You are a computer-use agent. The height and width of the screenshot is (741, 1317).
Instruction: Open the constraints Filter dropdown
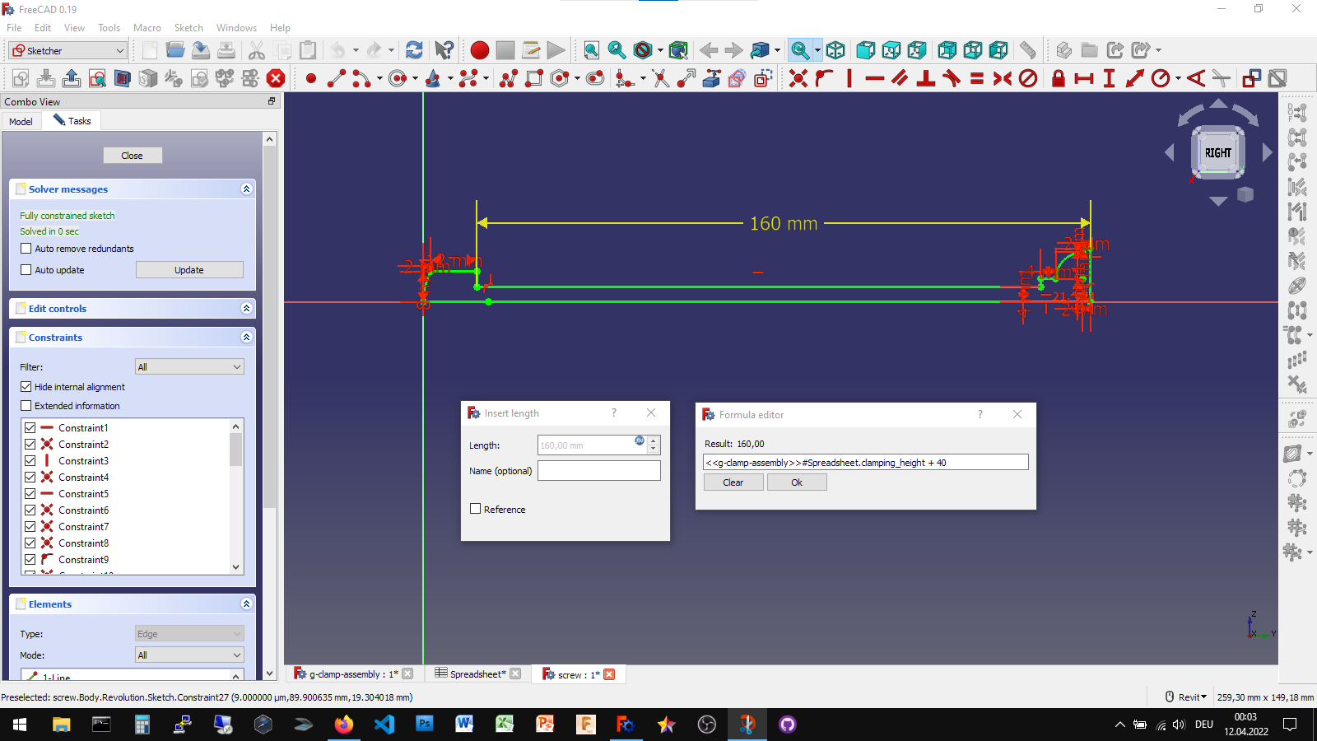(189, 366)
